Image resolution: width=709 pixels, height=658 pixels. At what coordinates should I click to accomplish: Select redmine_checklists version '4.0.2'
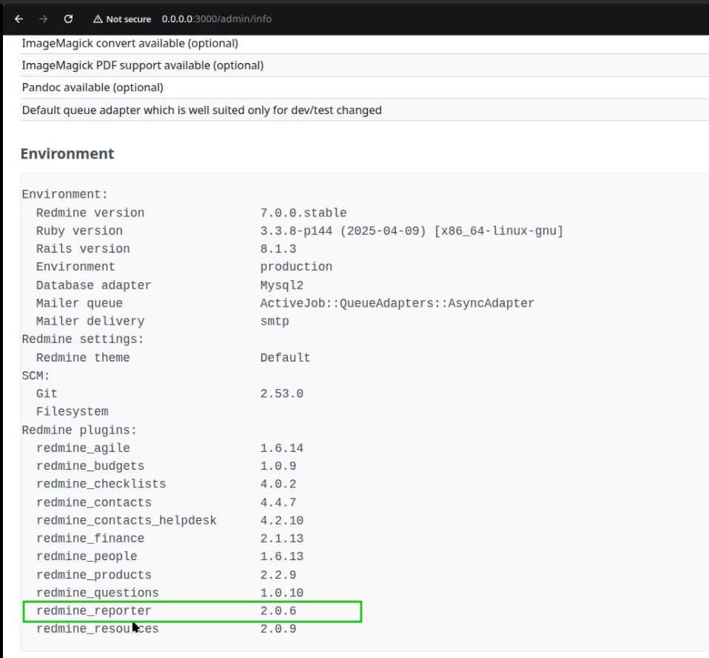click(x=278, y=484)
